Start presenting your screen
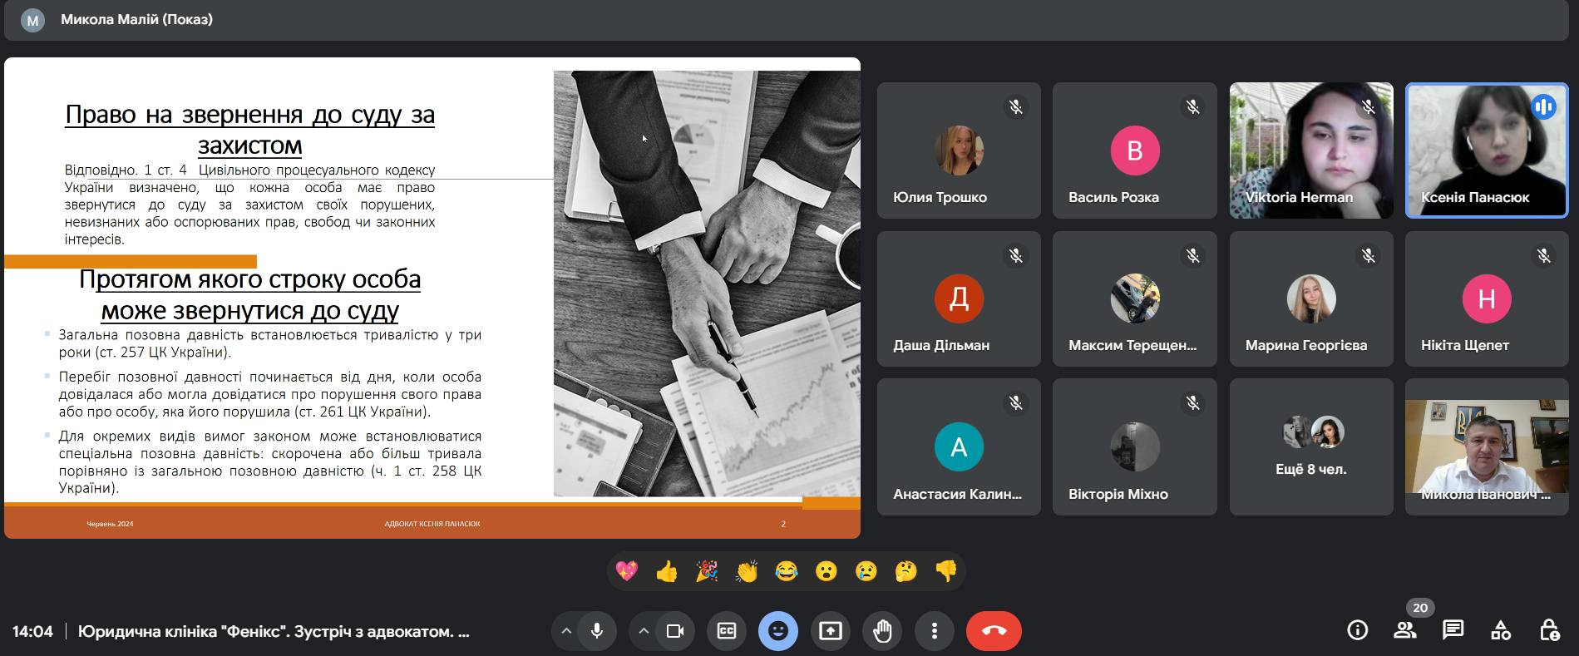 (x=831, y=631)
